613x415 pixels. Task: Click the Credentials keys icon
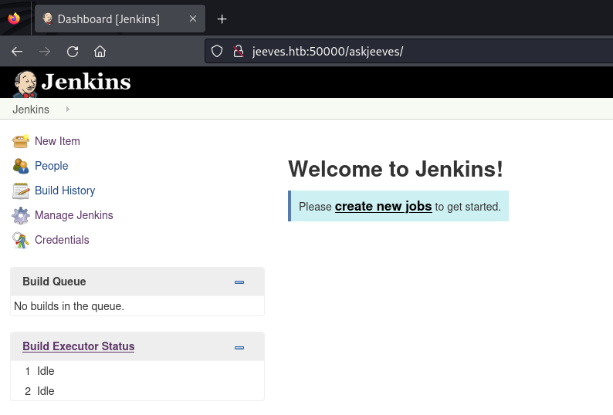click(x=20, y=240)
